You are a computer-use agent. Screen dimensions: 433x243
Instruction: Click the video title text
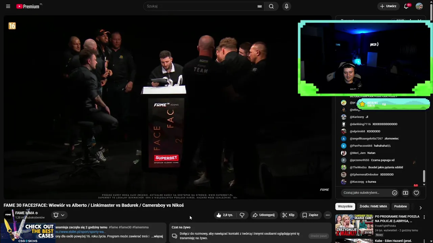tap(94, 205)
